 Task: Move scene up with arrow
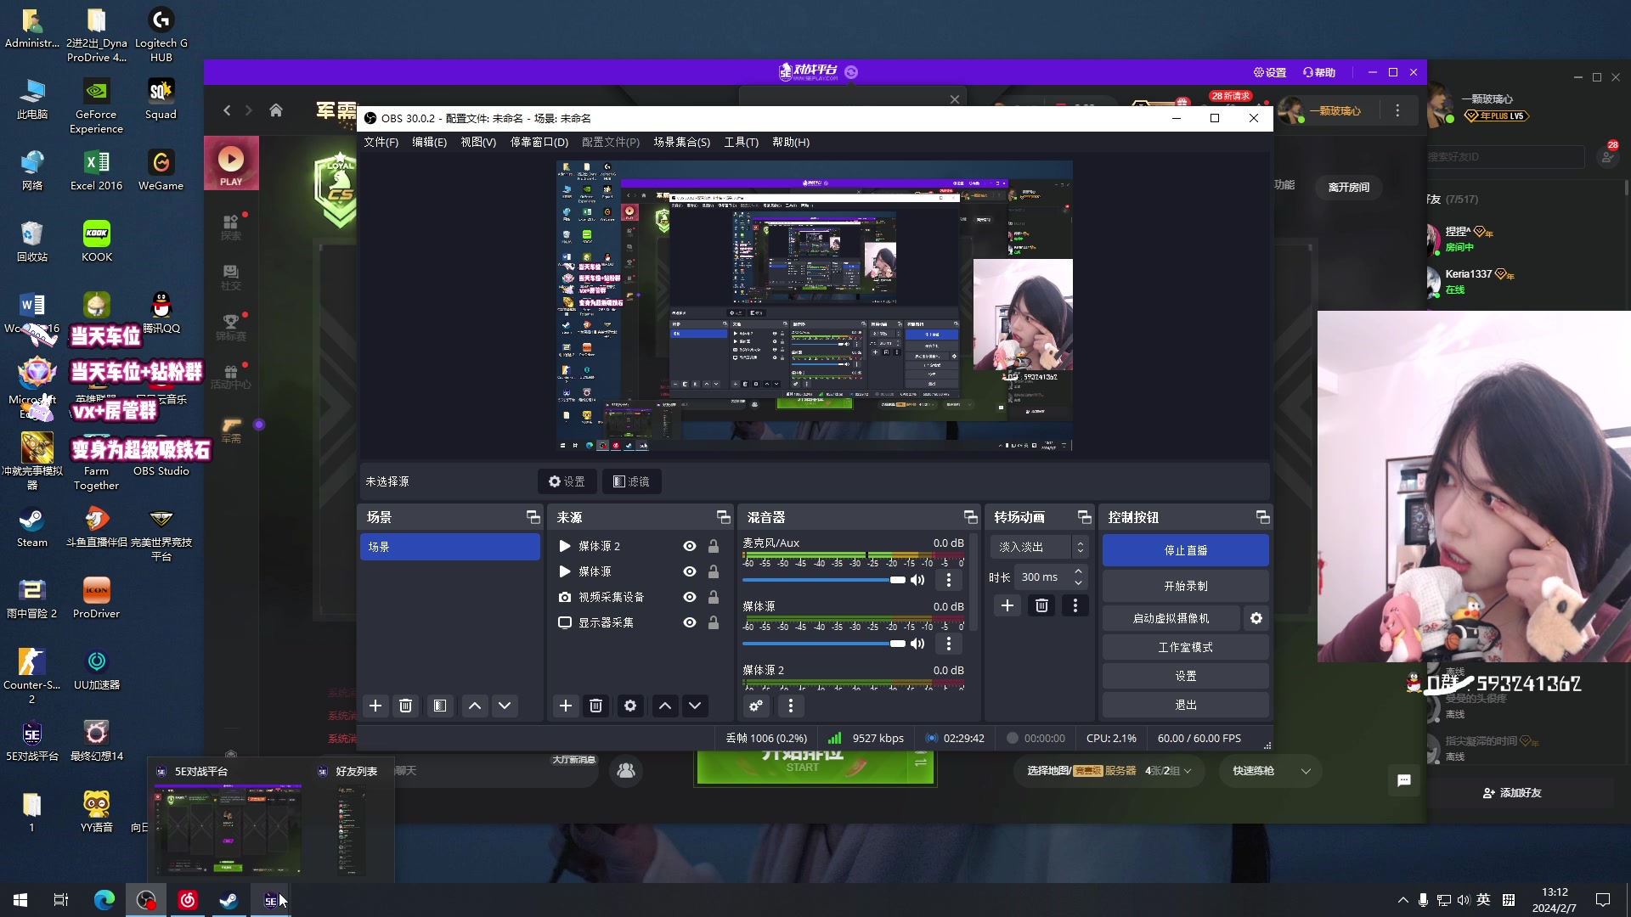[475, 706]
